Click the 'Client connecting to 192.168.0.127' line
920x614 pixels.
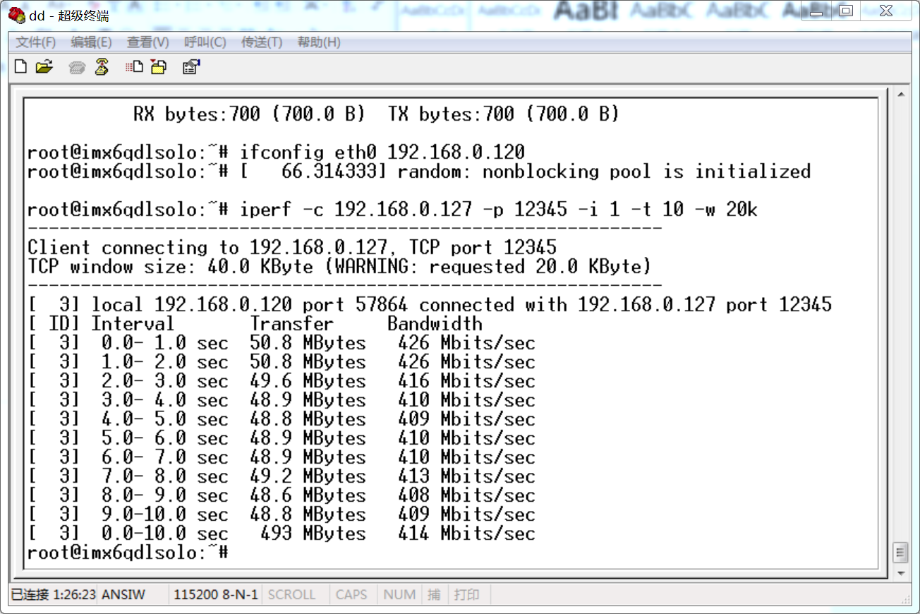coord(292,248)
